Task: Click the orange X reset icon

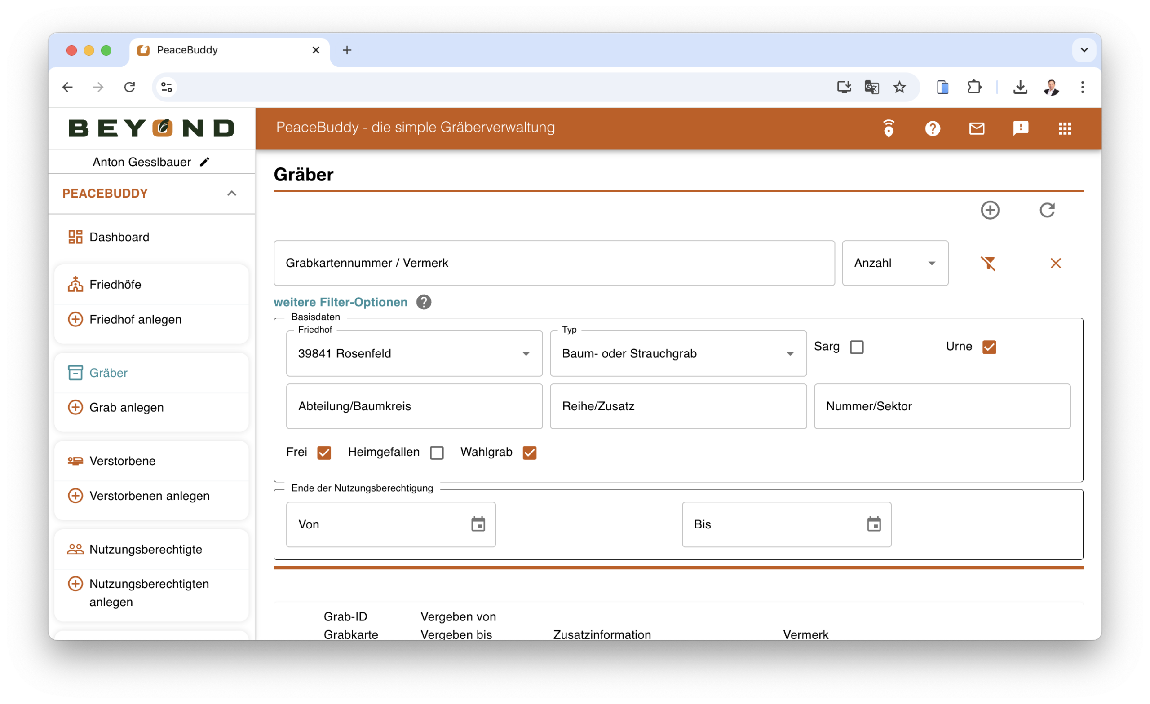Action: click(1055, 263)
